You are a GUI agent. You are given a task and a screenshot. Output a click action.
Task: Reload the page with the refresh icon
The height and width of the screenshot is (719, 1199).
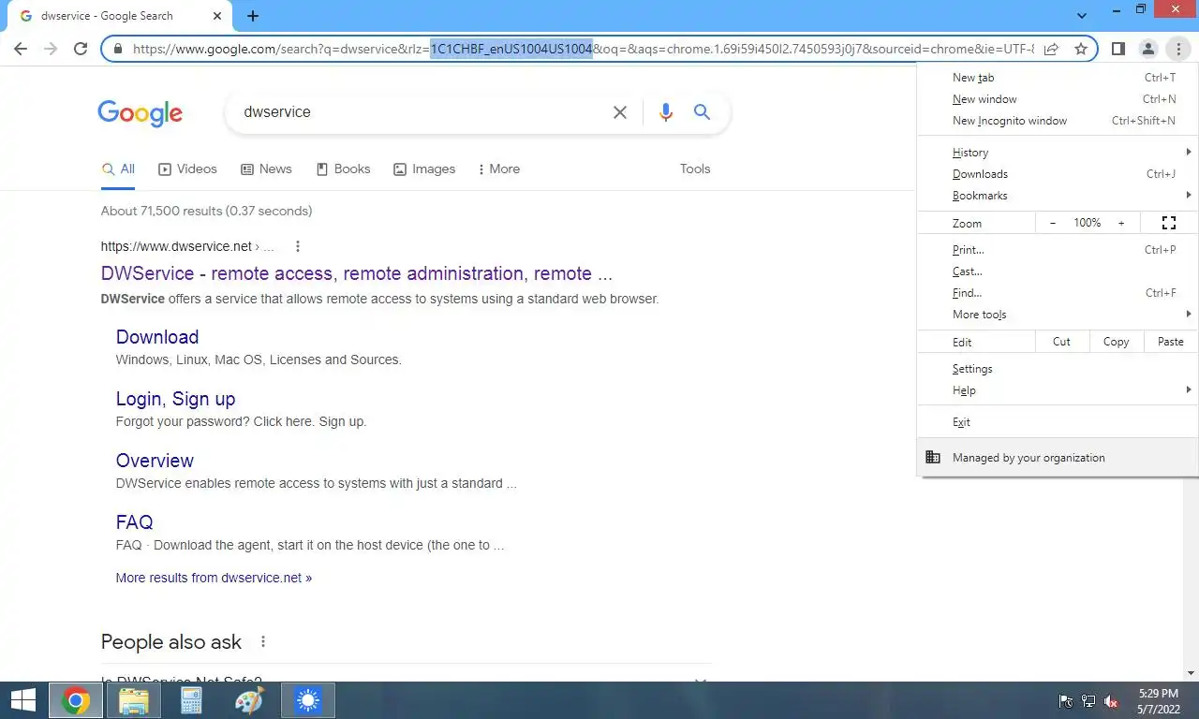tap(81, 49)
